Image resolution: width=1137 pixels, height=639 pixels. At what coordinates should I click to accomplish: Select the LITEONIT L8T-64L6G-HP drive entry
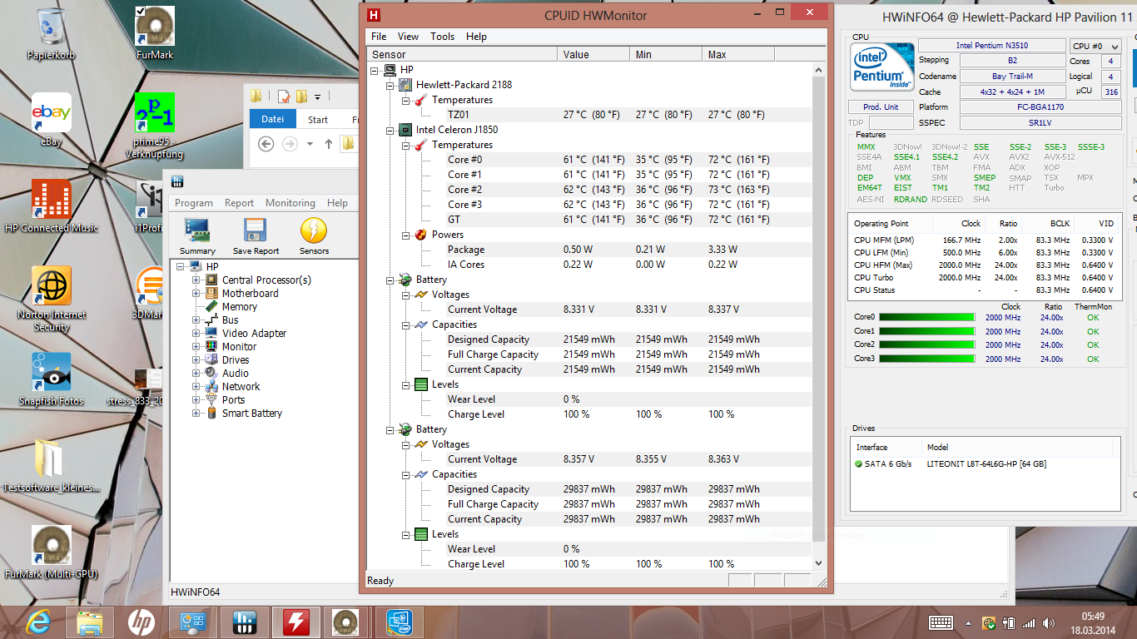986,464
